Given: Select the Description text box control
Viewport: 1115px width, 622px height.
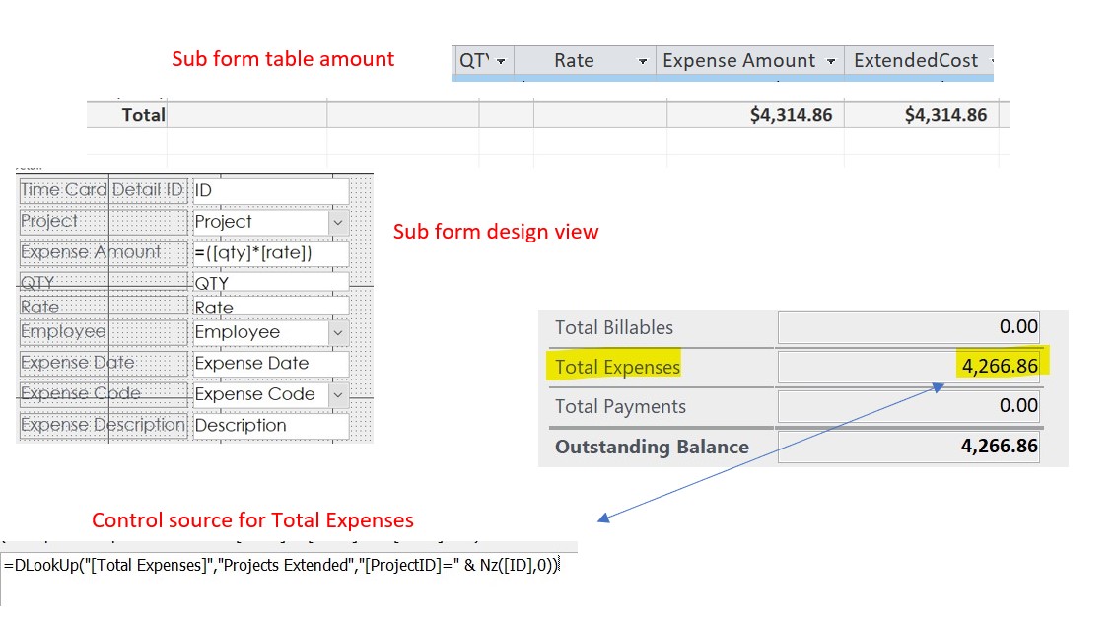Looking at the screenshot, I should [266, 425].
